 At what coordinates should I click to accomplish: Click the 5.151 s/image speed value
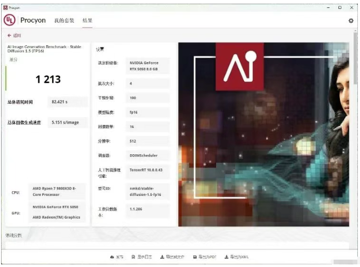(x=67, y=122)
